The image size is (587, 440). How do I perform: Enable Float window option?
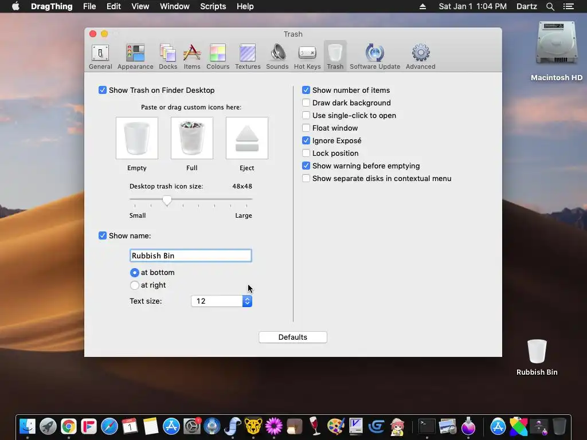point(306,128)
